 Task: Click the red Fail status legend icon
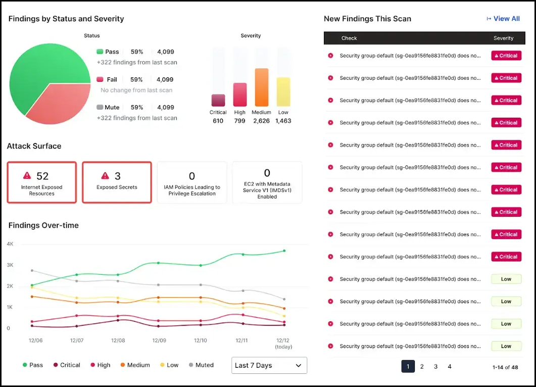(x=100, y=79)
